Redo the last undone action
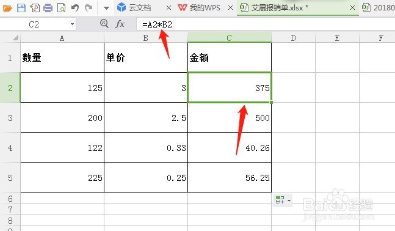Image resolution: width=395 pixels, height=231 pixels. (89, 8)
